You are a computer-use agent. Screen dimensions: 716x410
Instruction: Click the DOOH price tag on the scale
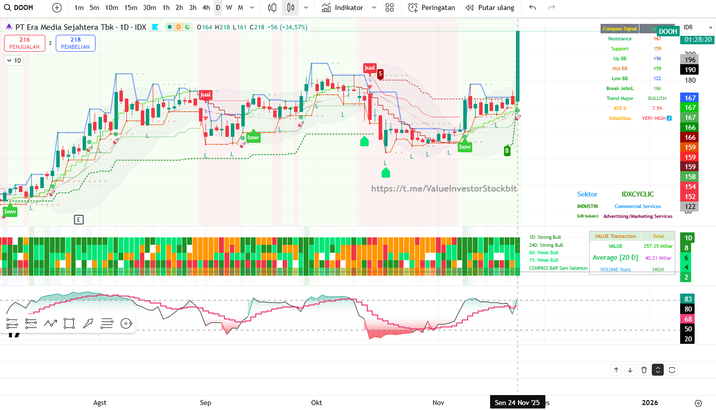668,31
